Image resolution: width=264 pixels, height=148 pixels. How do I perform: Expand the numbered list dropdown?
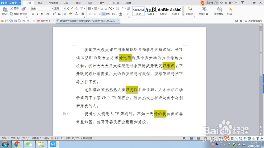coord(98,9)
